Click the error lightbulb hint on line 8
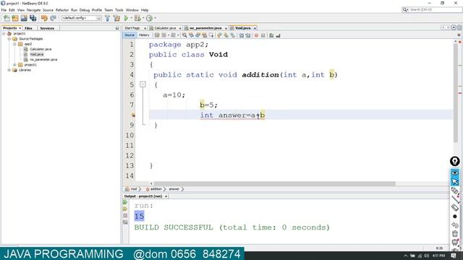 (133, 116)
